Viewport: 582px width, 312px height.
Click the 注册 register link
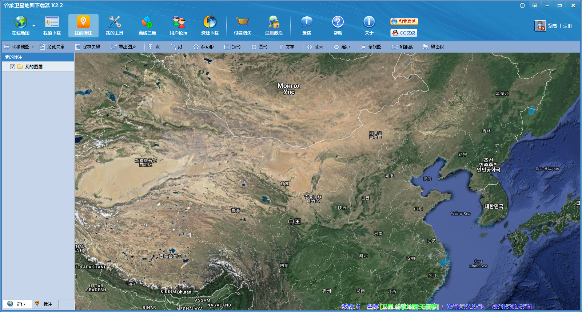pos(567,26)
